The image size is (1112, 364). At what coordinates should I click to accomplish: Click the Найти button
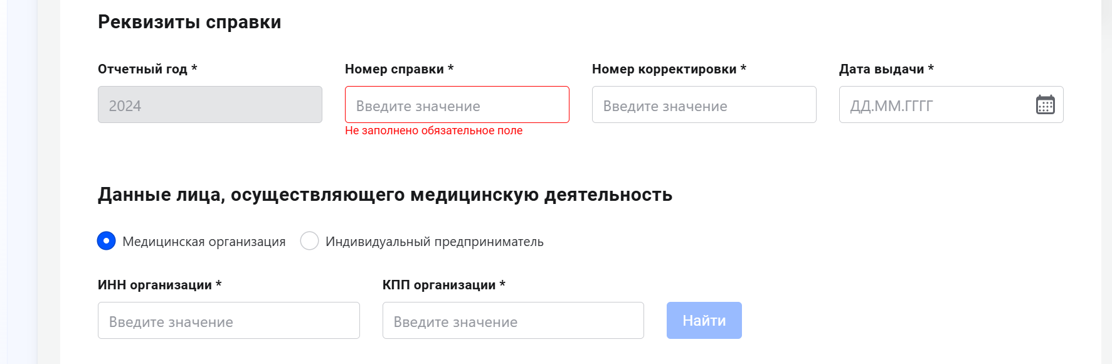point(704,320)
